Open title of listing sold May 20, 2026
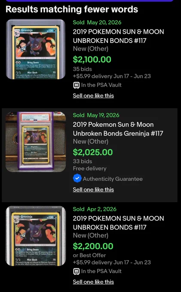 click(x=118, y=36)
